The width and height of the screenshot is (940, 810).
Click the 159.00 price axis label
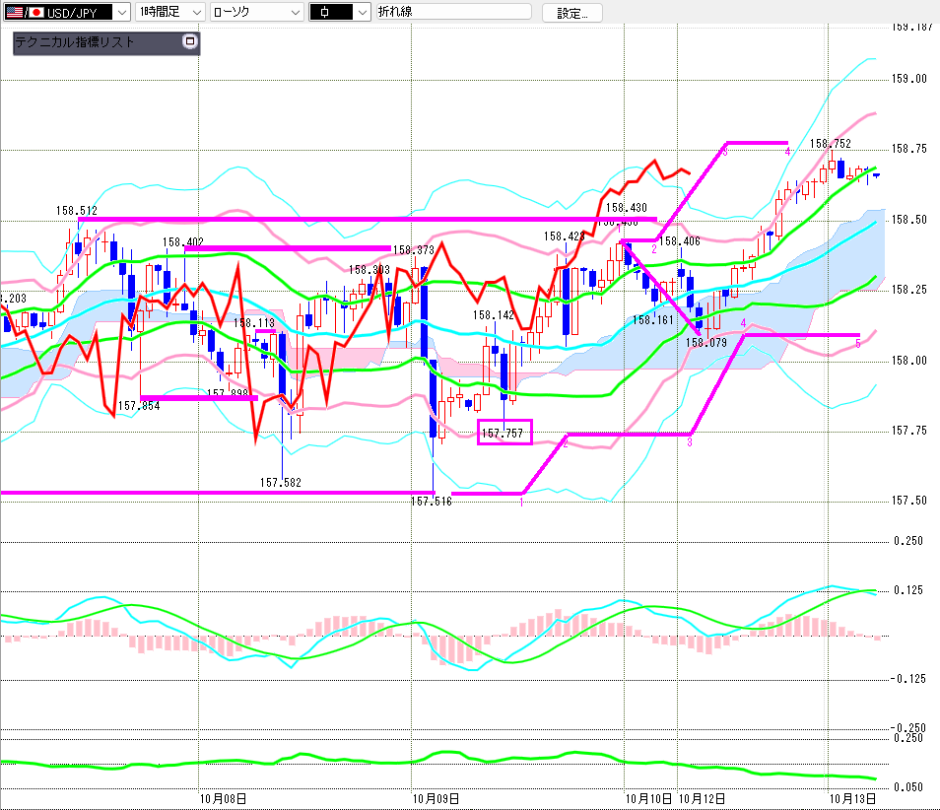[x=908, y=79]
